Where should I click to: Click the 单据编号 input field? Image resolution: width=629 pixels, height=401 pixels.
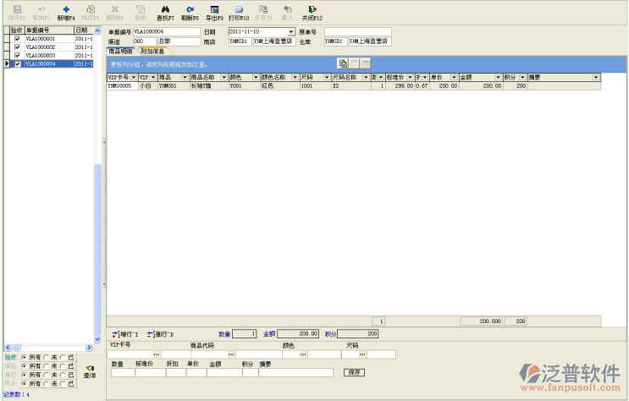(166, 31)
